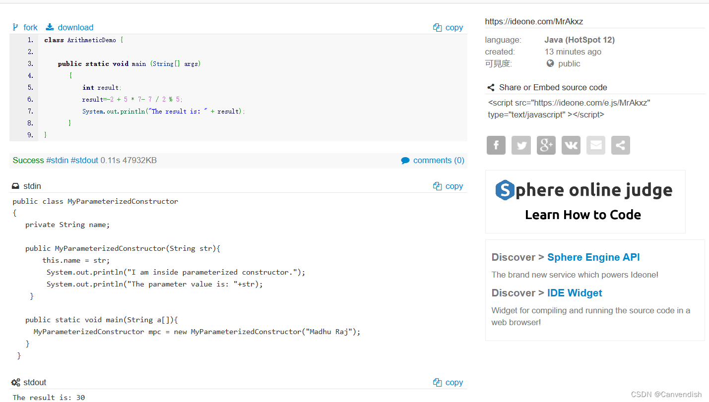Click 'public class MyParameterizedConstructor' stdin line
Image resolution: width=709 pixels, height=402 pixels.
(95, 201)
